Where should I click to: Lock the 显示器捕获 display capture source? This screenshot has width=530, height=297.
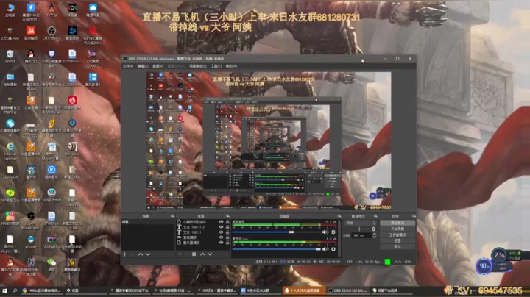pyautogui.click(x=227, y=243)
